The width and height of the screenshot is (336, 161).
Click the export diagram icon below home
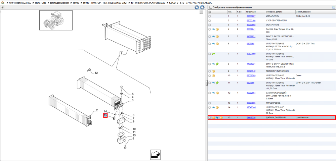3,7
